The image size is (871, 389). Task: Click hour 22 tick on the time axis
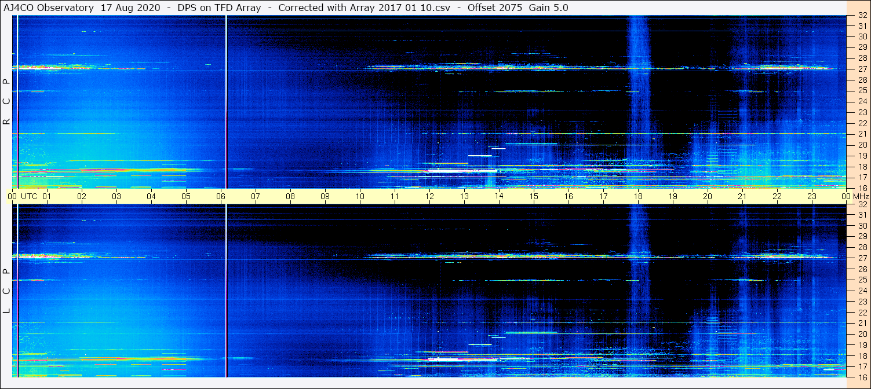click(x=777, y=196)
